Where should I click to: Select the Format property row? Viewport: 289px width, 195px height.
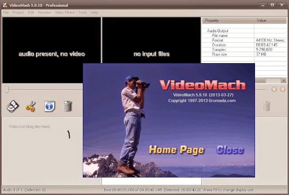click(244, 40)
